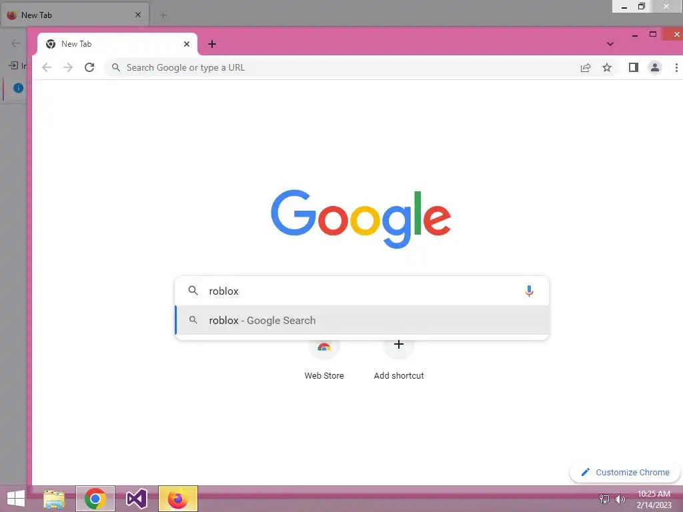Open Chrome three-dot menu

click(x=676, y=67)
